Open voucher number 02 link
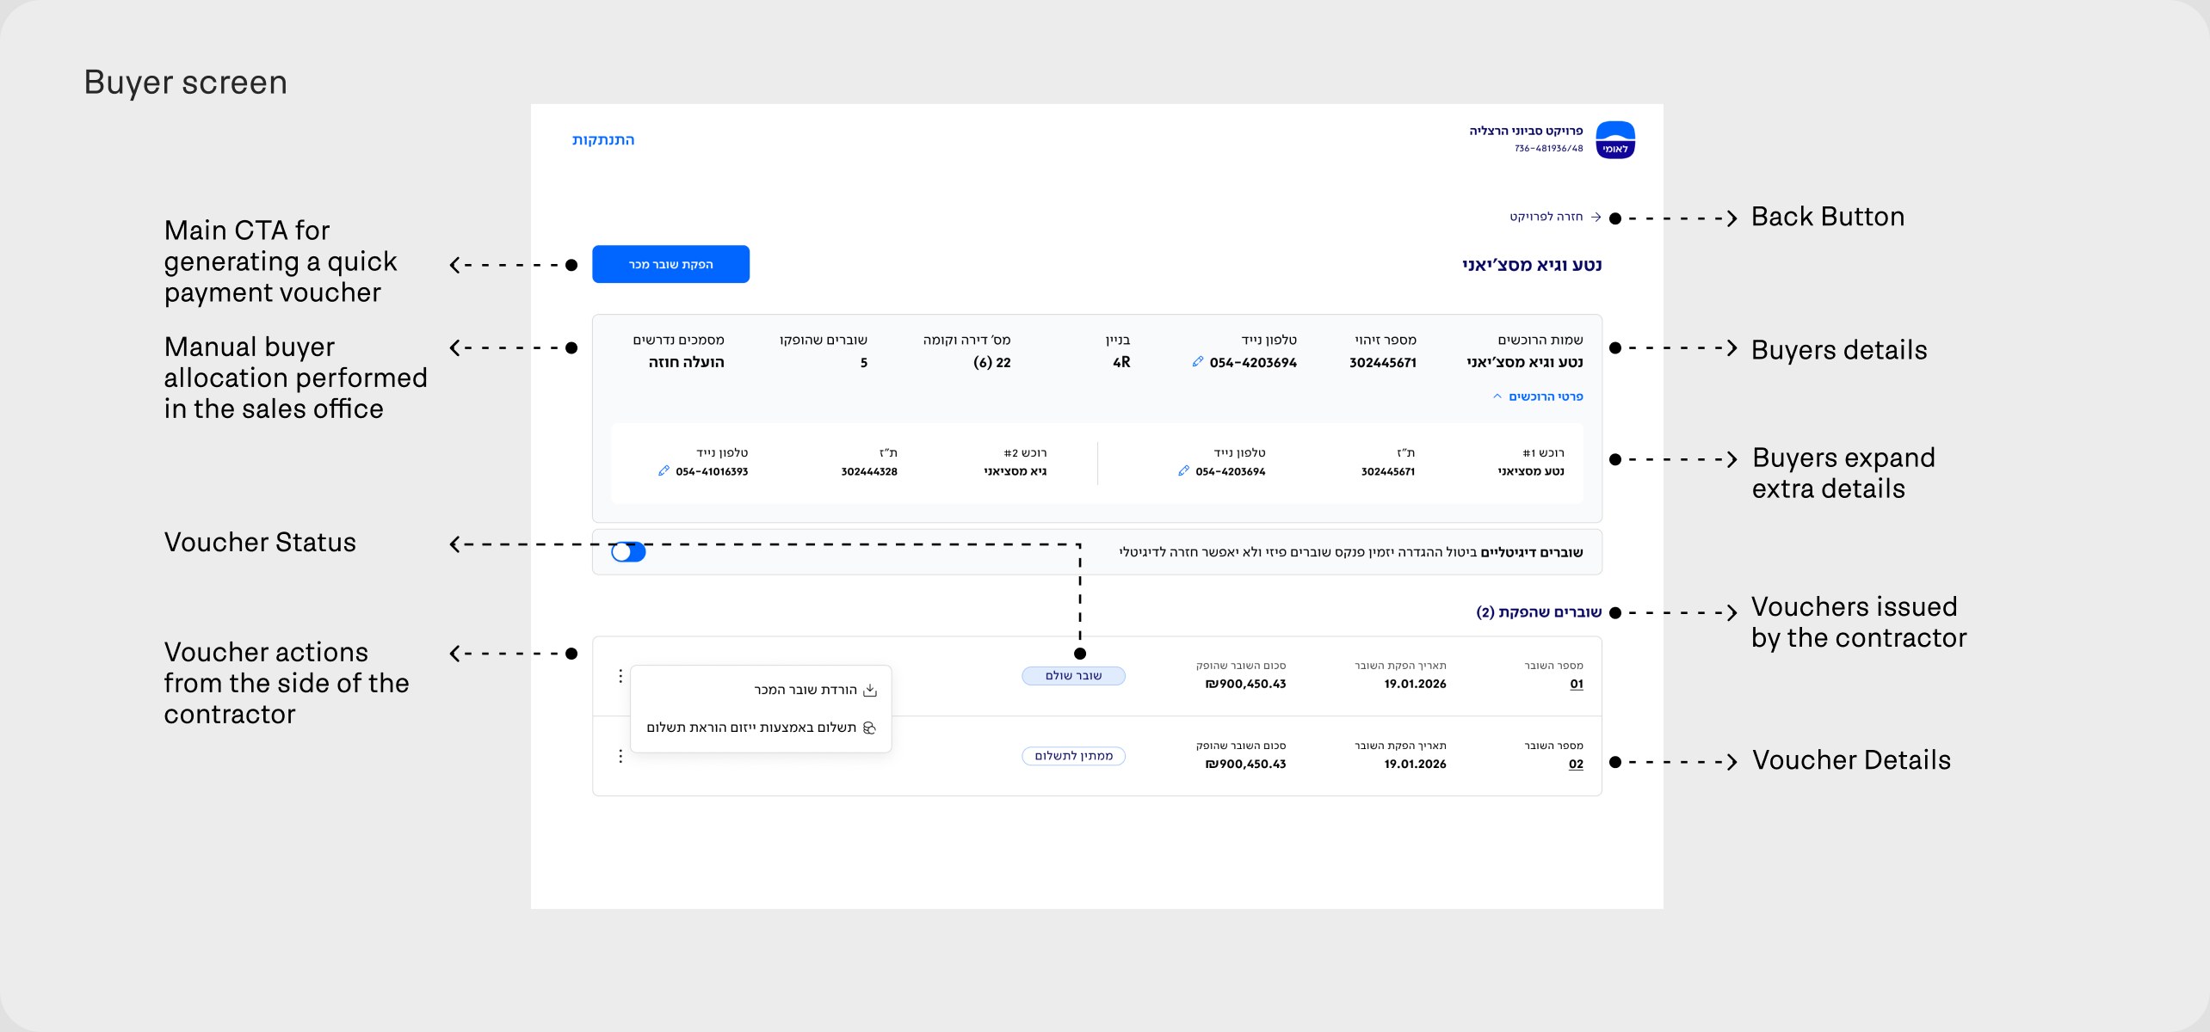Viewport: 2210px width, 1032px height. pos(1576,765)
